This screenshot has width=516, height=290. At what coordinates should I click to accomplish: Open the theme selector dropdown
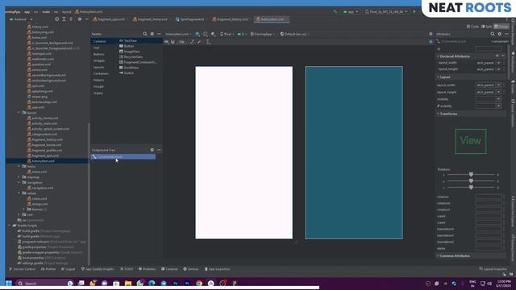point(263,34)
